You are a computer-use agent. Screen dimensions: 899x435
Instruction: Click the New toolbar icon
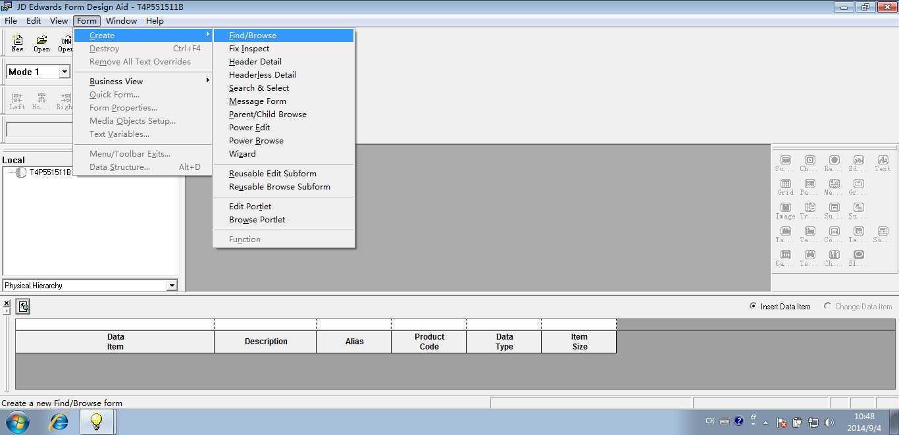(x=18, y=43)
